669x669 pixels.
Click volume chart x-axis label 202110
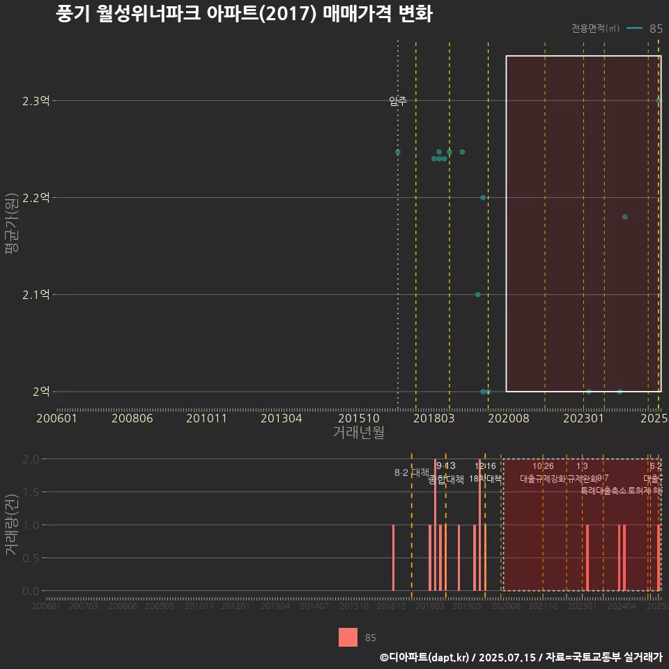543,606
